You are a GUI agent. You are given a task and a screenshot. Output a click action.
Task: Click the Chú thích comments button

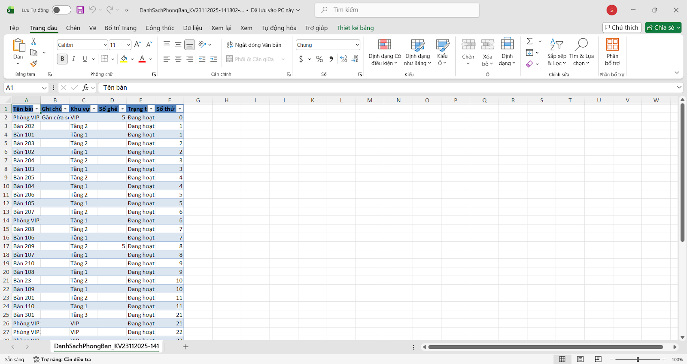tap(621, 27)
